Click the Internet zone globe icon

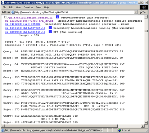point(120,131)
